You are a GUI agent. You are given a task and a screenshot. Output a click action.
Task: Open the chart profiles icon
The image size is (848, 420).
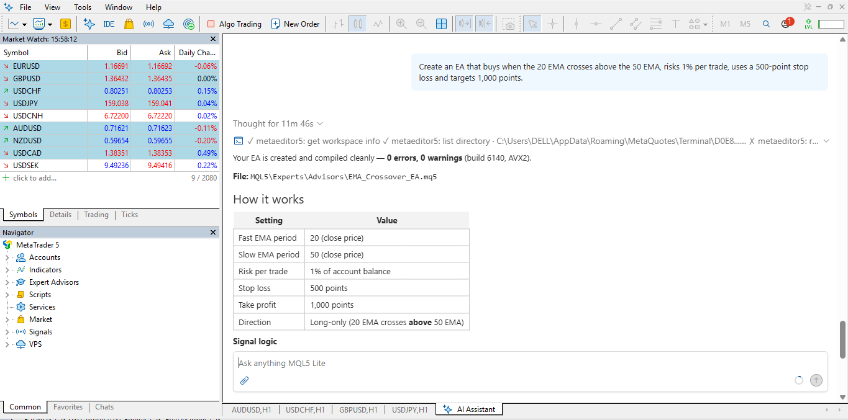39,24
